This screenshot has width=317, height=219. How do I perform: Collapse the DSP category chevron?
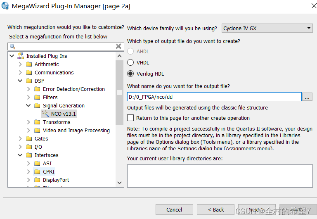point(20,81)
